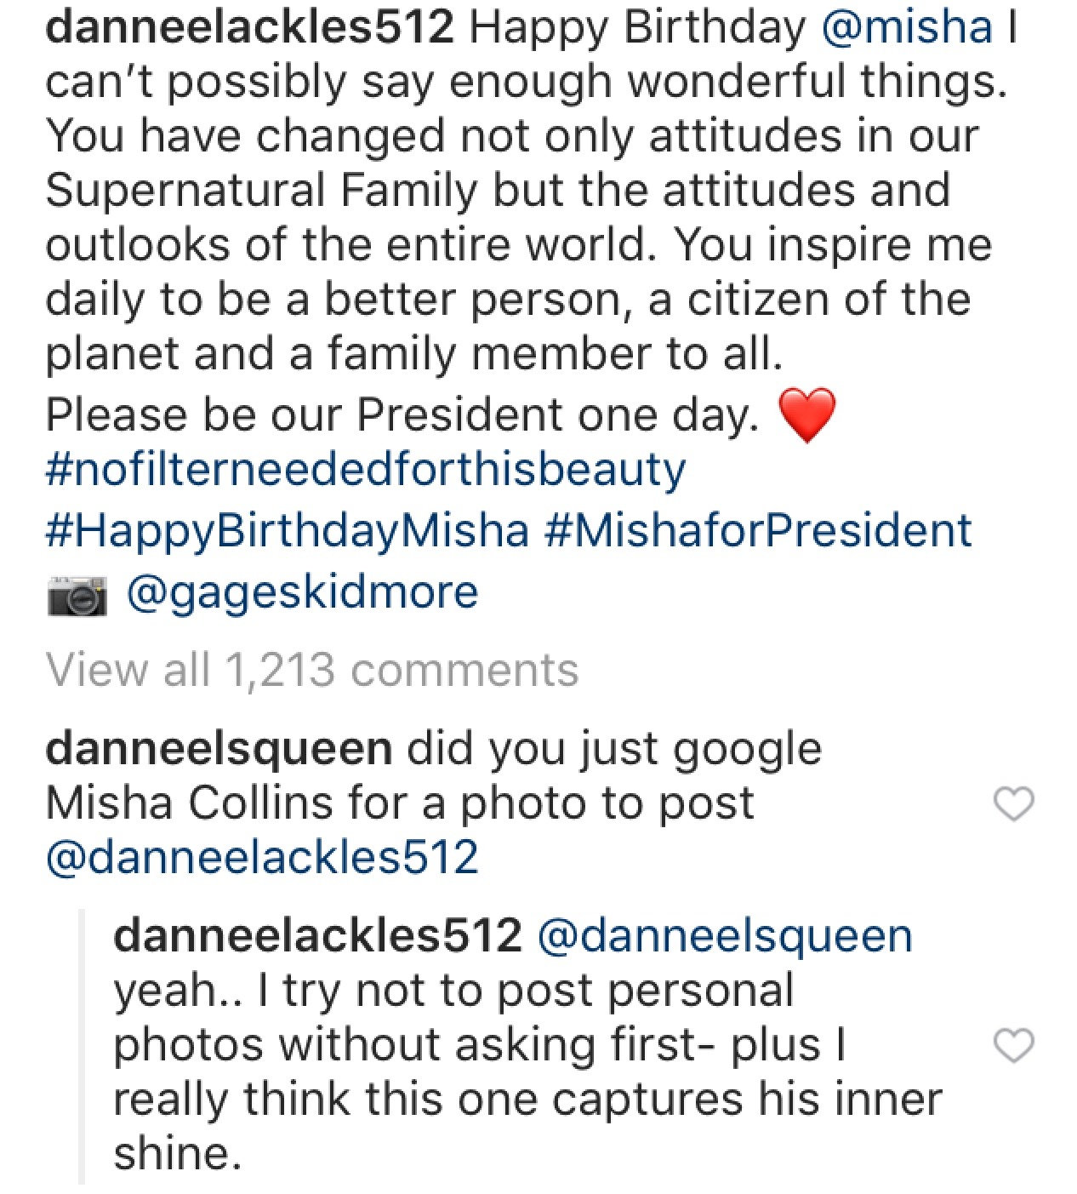The height and width of the screenshot is (1194, 1077).
Task: Open the danneelackles512 username on the reply
Action: coord(316,935)
